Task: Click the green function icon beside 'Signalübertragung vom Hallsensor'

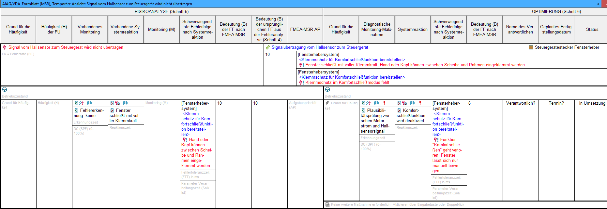Action: click(x=268, y=47)
